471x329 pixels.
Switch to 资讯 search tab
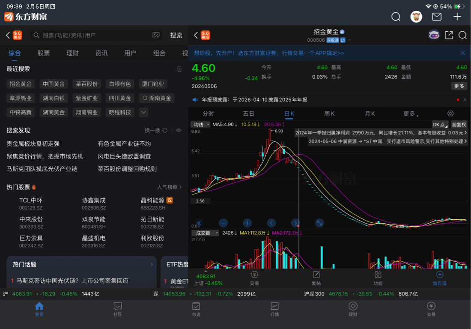click(101, 53)
